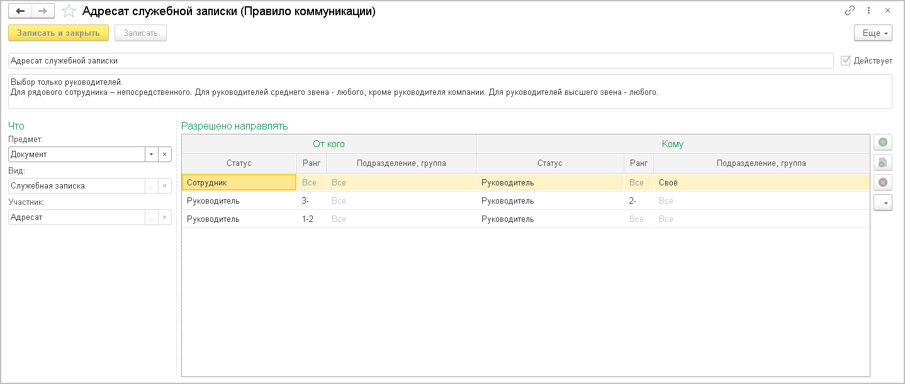Image resolution: width=905 pixels, height=384 pixels.
Task: Click the back navigation arrow
Action: [20, 11]
